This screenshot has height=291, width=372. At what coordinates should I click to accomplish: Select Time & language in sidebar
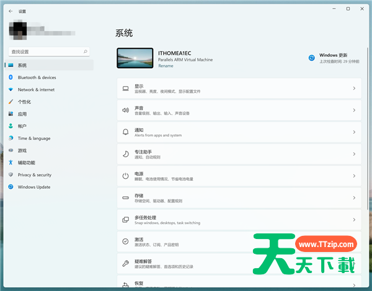pos(34,138)
